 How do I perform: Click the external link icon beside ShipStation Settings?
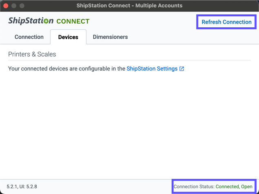tap(182, 69)
